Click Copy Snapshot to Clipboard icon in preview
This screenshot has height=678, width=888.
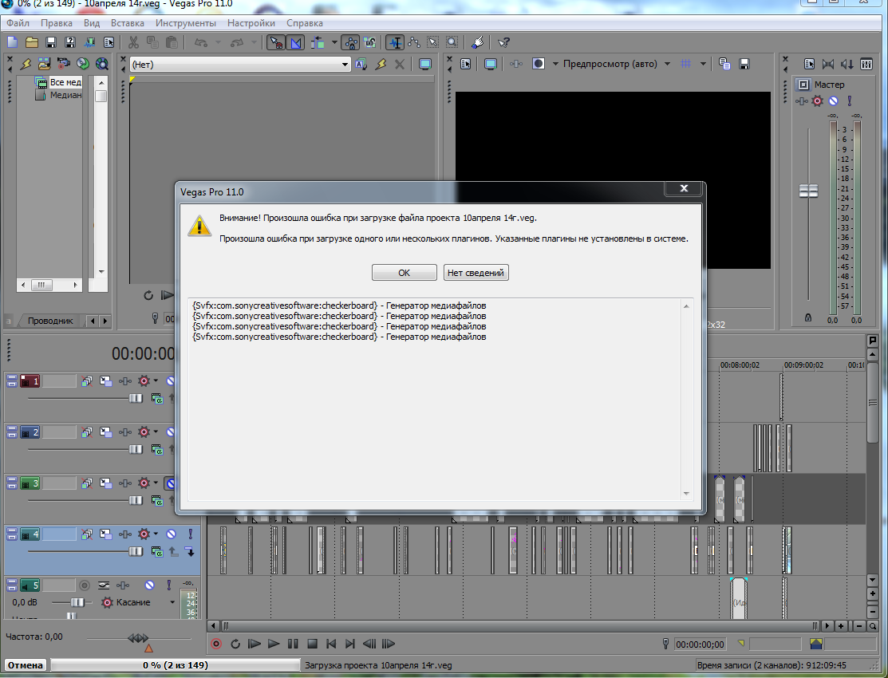pyautogui.click(x=724, y=64)
